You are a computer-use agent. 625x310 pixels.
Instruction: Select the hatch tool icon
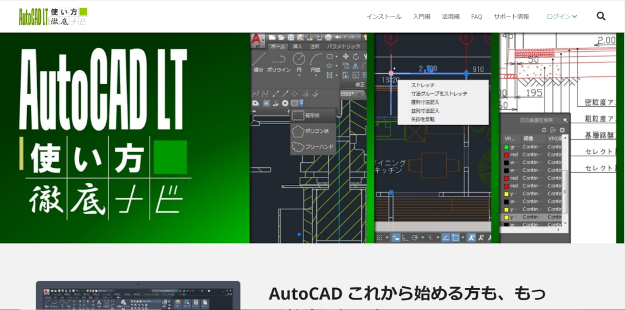330,75
